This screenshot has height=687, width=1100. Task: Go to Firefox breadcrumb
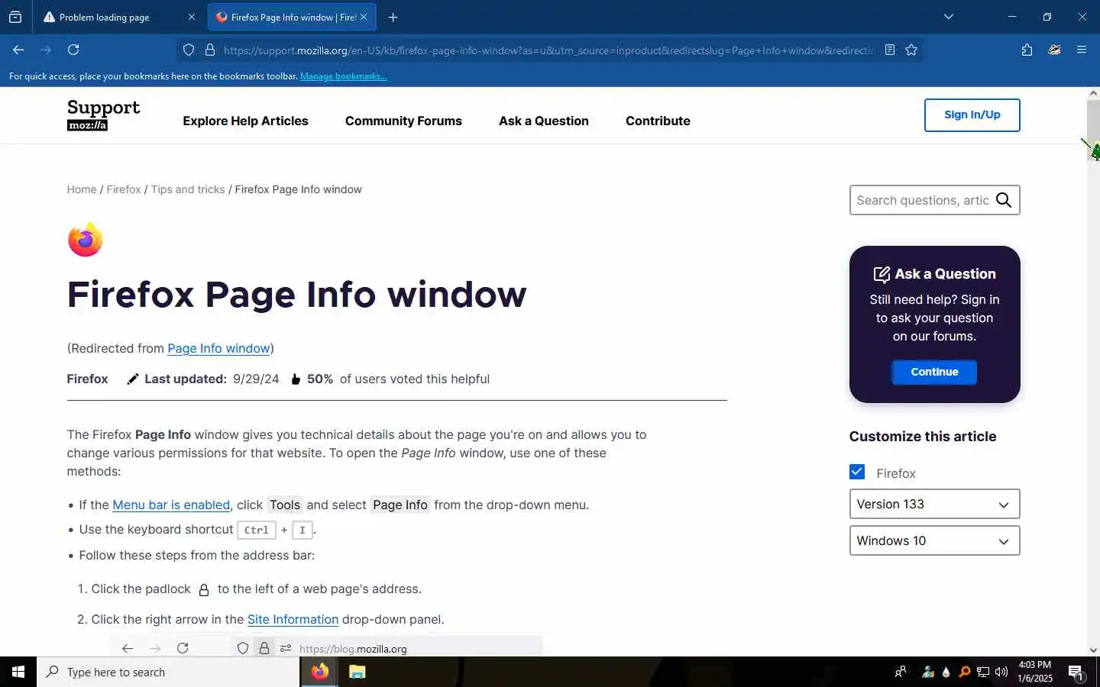tap(124, 189)
